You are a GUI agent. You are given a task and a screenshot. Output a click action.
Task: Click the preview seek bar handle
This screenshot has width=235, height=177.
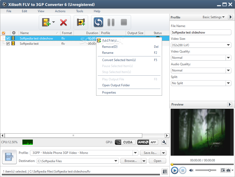coord(172,164)
